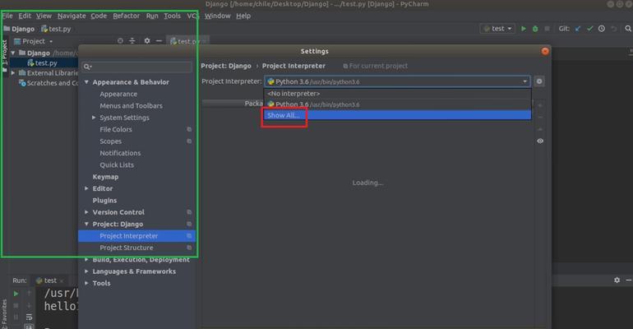The image size is (633, 329).
Task: Expand the Editor settings section
Action: 86,188
